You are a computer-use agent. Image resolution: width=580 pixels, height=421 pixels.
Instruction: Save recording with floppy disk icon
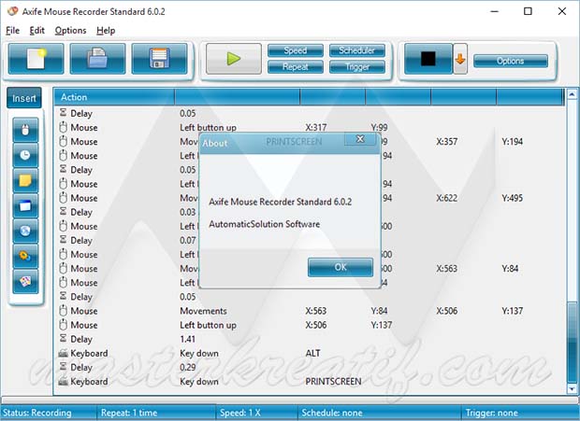point(159,59)
